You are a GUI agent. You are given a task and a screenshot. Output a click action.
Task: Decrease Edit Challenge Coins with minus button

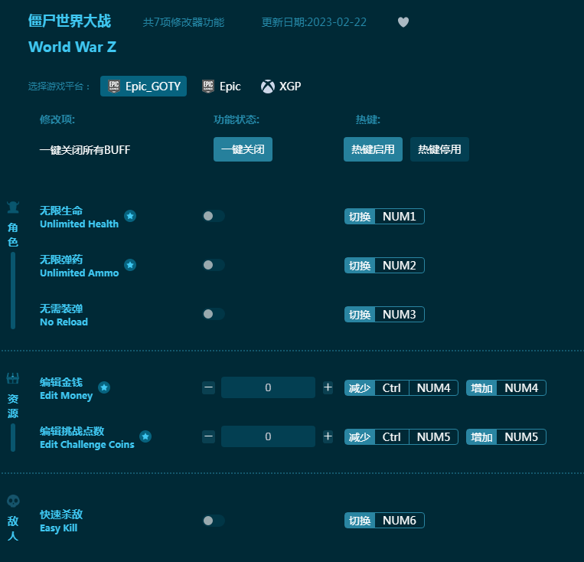tap(208, 436)
